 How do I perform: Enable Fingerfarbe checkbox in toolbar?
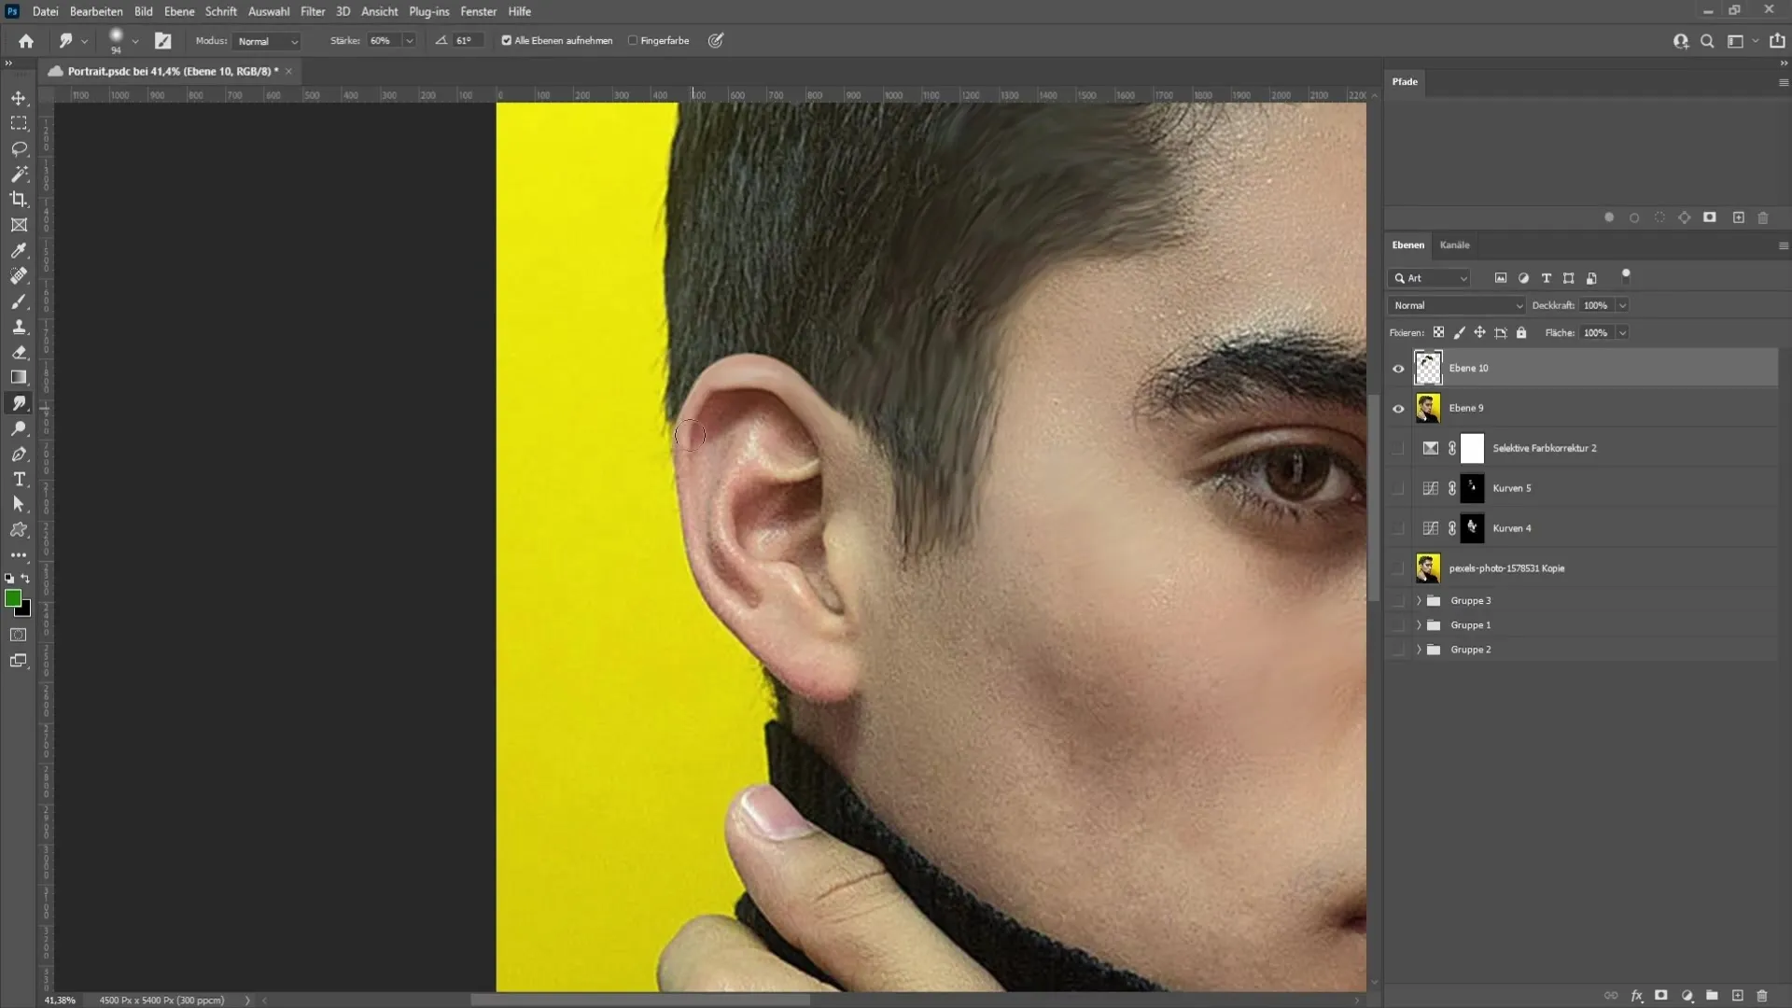click(635, 41)
